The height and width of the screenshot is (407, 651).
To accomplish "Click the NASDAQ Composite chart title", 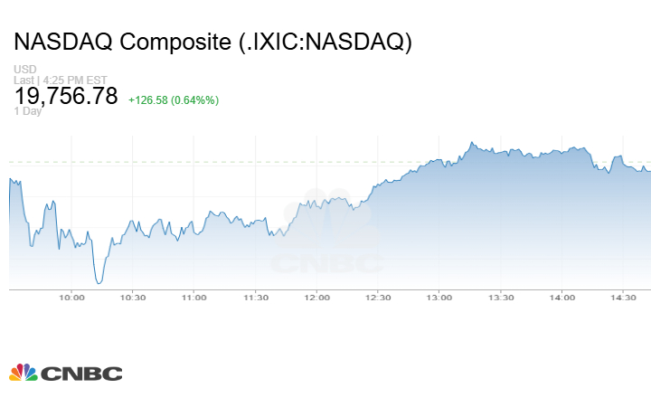I will tap(212, 43).
